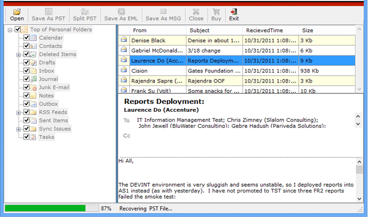
Task: Click the Close toolbar icon
Action: [196, 11]
